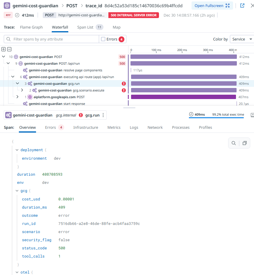Select the POST method tag in URL bar
Image resolution: width=254 pixels, height=275 pixels.
[x=49, y=15]
